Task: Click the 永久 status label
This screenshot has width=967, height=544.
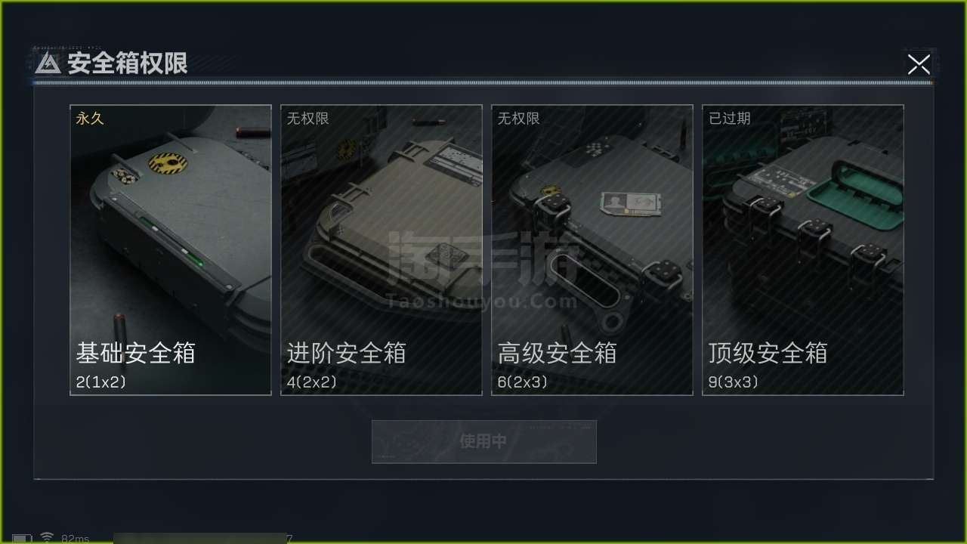Action: [89, 119]
